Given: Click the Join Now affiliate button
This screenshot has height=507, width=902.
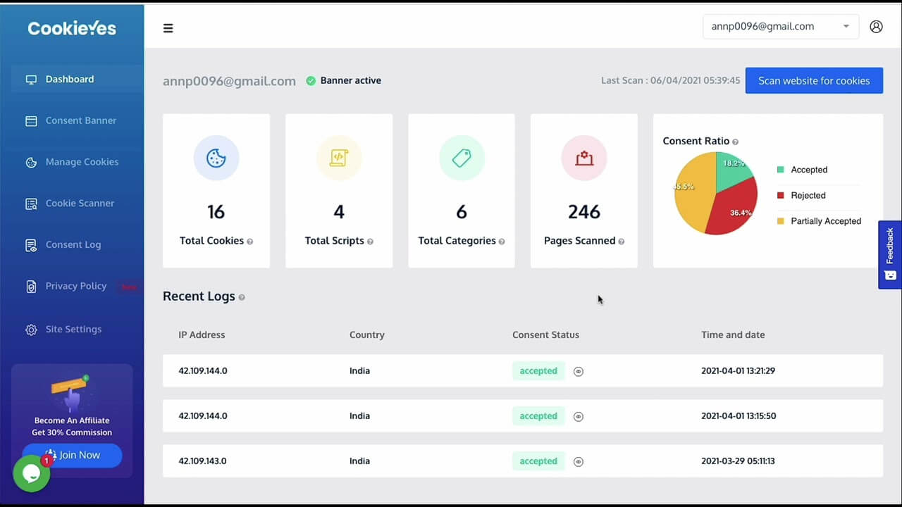Looking at the screenshot, I should click(72, 455).
